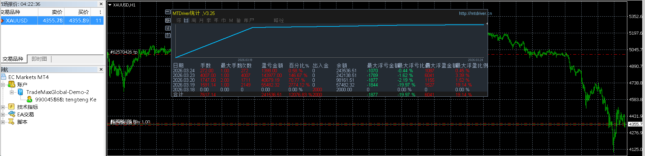The image size is (645, 156).
Task: Select the 备 tab in MTDriver
Action: [x=239, y=20]
